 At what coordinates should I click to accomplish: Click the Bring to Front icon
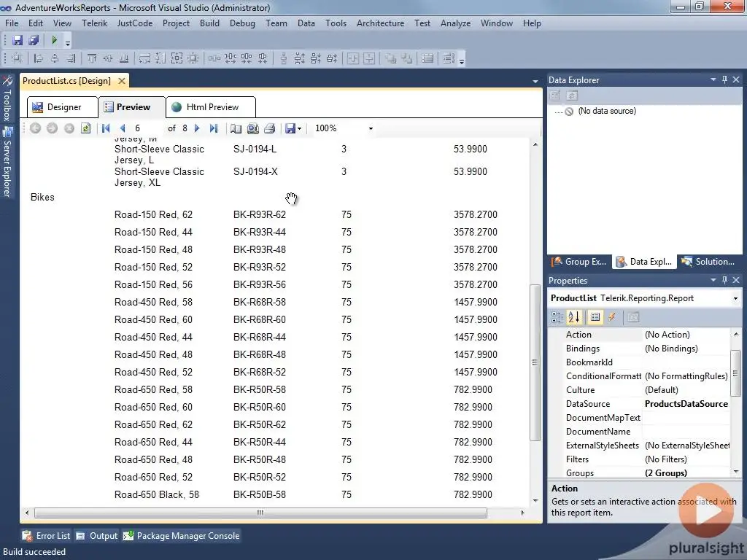(391, 58)
